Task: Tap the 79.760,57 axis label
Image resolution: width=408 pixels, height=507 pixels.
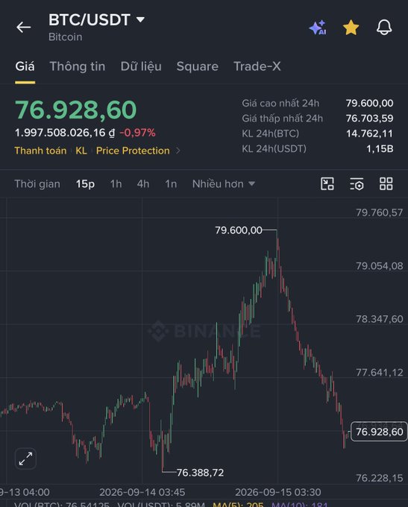Action: [x=380, y=212]
